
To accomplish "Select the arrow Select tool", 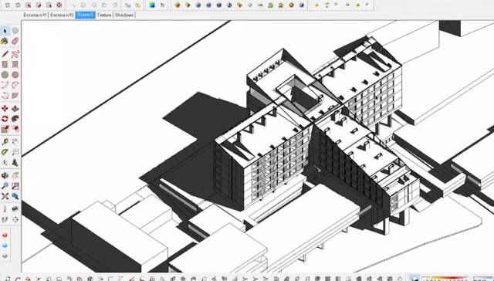I will (5, 31).
